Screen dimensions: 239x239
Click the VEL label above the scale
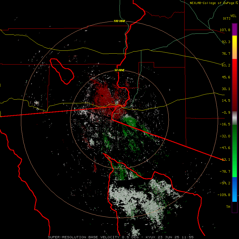point(233,16)
